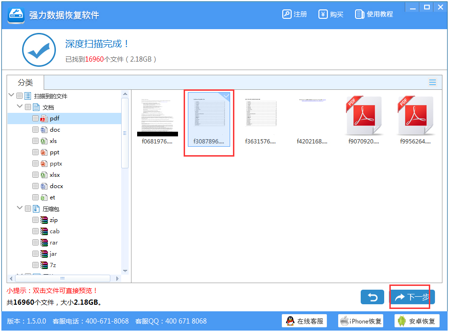Image resolution: width=449 pixels, height=332 pixels.
Task: Collapse the 扫描到的文件 tree node
Action: tap(11, 95)
